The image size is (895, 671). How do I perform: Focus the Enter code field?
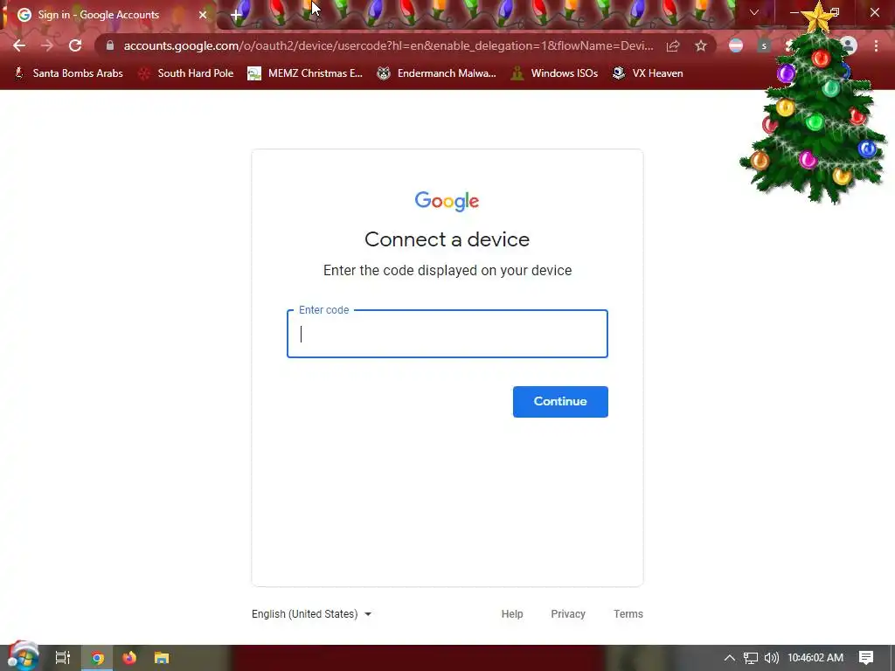[447, 334]
